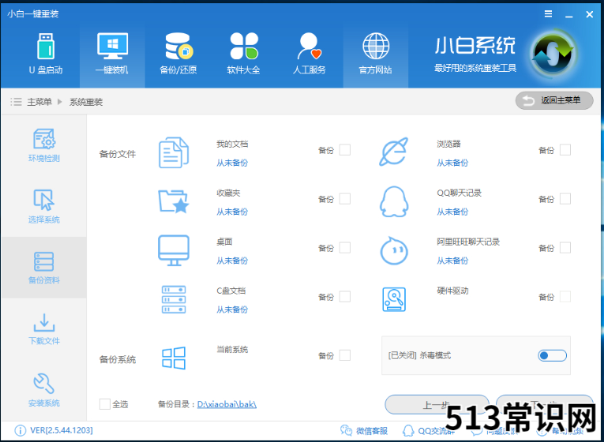This screenshot has height=442, width=604.
Task: Click the 小白系统 round logo
Action: pyautogui.click(x=553, y=54)
